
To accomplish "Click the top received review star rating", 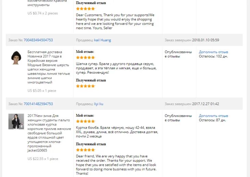I will 86,9.
